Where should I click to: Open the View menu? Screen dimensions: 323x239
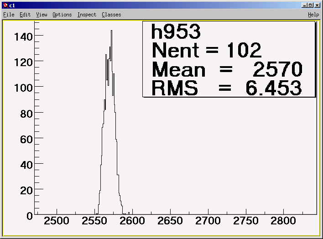click(x=42, y=15)
